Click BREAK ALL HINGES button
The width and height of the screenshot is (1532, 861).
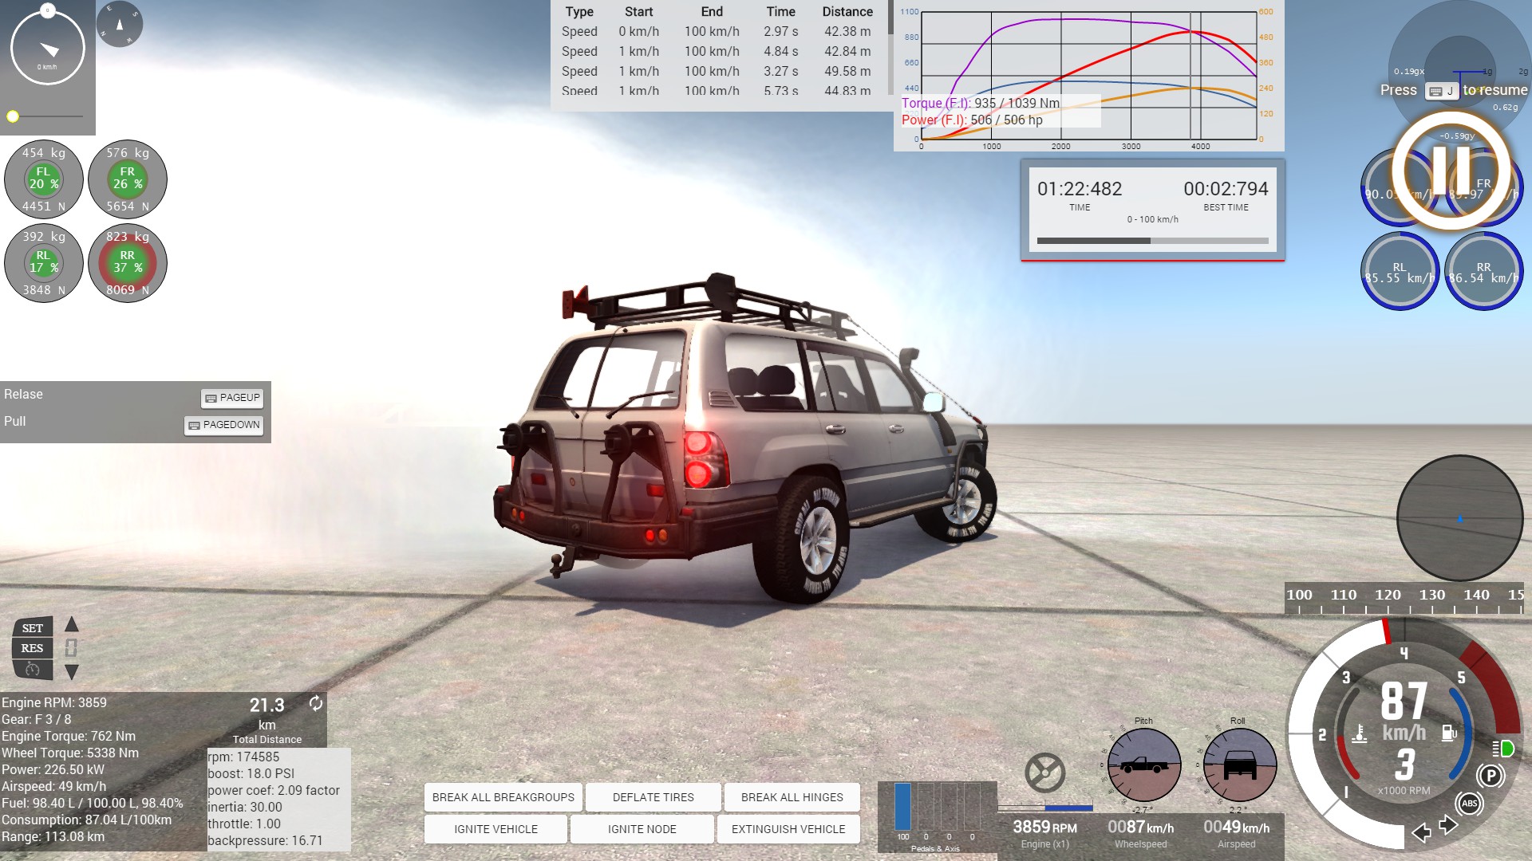point(792,797)
